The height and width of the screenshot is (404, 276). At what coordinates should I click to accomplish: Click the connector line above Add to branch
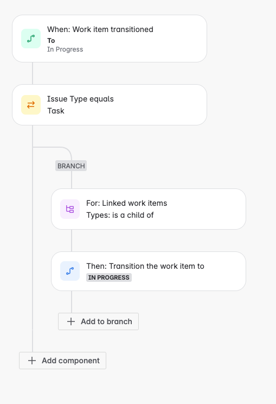(72, 302)
